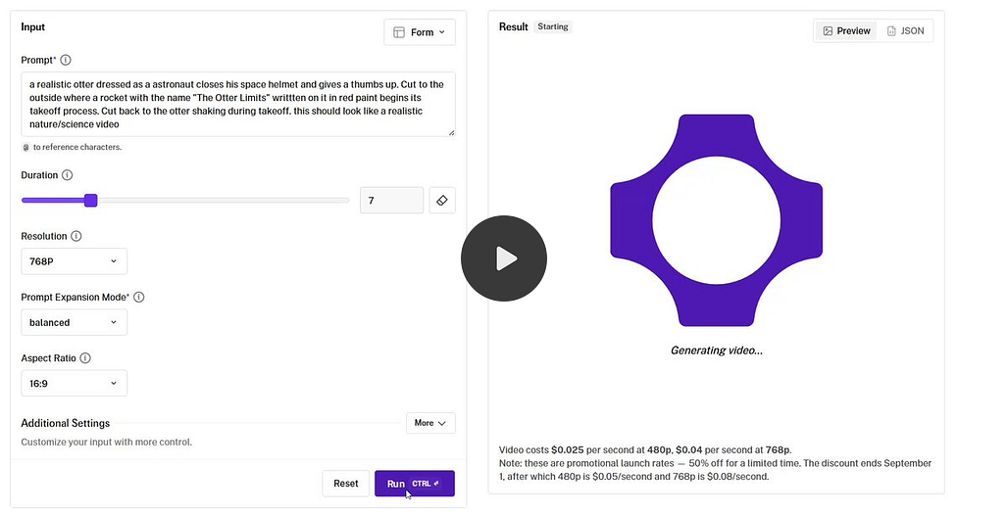Click the Prompt Expansion Mode info icon
The width and height of the screenshot is (1008, 515).
tap(139, 297)
